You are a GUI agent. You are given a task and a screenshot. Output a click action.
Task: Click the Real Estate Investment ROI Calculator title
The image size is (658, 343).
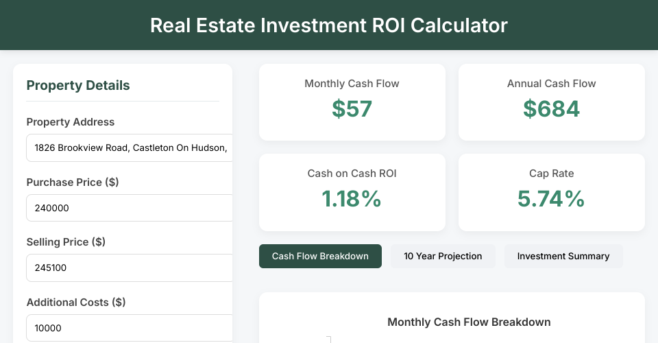(329, 25)
